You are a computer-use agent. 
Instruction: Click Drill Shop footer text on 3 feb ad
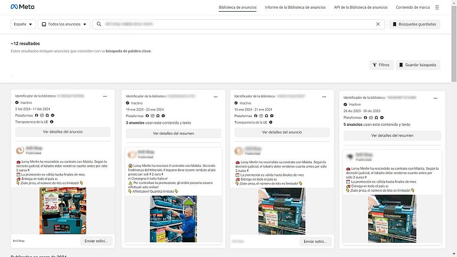(19, 241)
